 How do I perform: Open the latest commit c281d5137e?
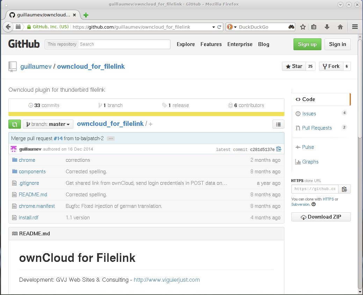coord(262,150)
